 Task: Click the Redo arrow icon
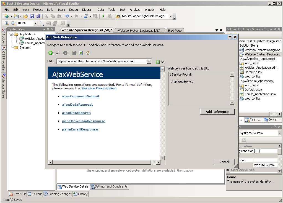77,16
